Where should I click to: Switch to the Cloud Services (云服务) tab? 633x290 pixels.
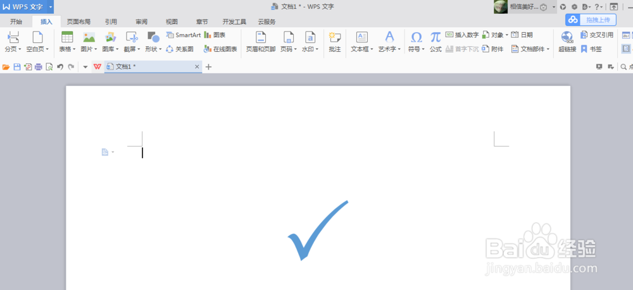(x=267, y=21)
